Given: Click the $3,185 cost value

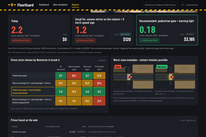Looking at the screenshot, I should coord(189,39).
